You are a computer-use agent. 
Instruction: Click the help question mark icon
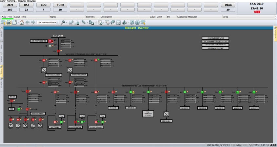pyautogui.click(x=132, y=23)
